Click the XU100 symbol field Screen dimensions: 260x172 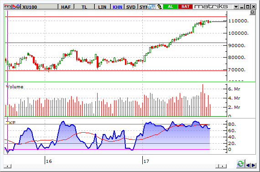click(x=40, y=7)
